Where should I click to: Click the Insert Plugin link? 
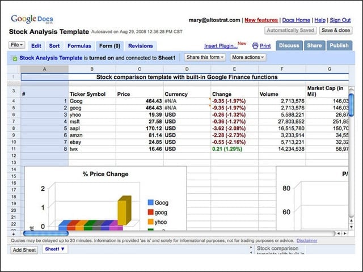pyautogui.click(x=221, y=46)
